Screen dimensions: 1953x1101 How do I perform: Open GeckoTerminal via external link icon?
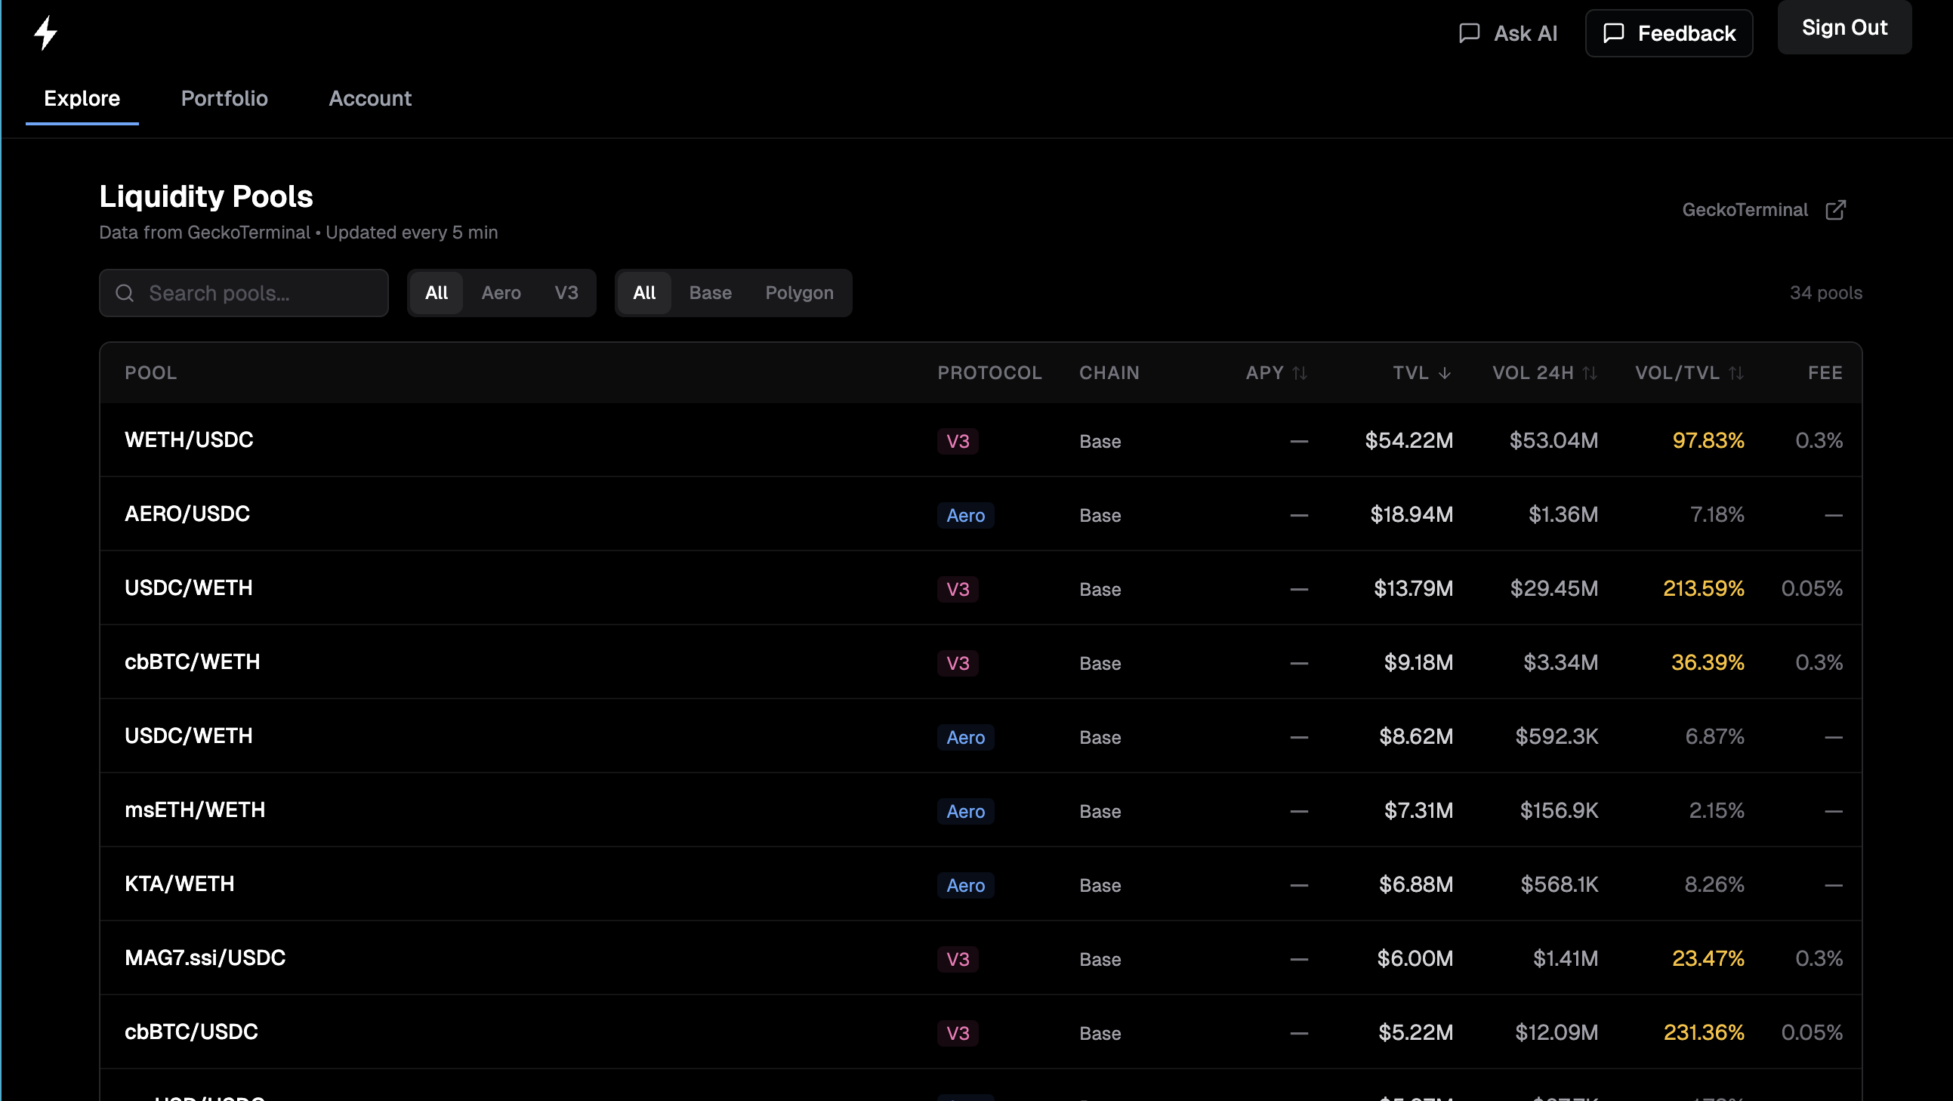click(1836, 209)
